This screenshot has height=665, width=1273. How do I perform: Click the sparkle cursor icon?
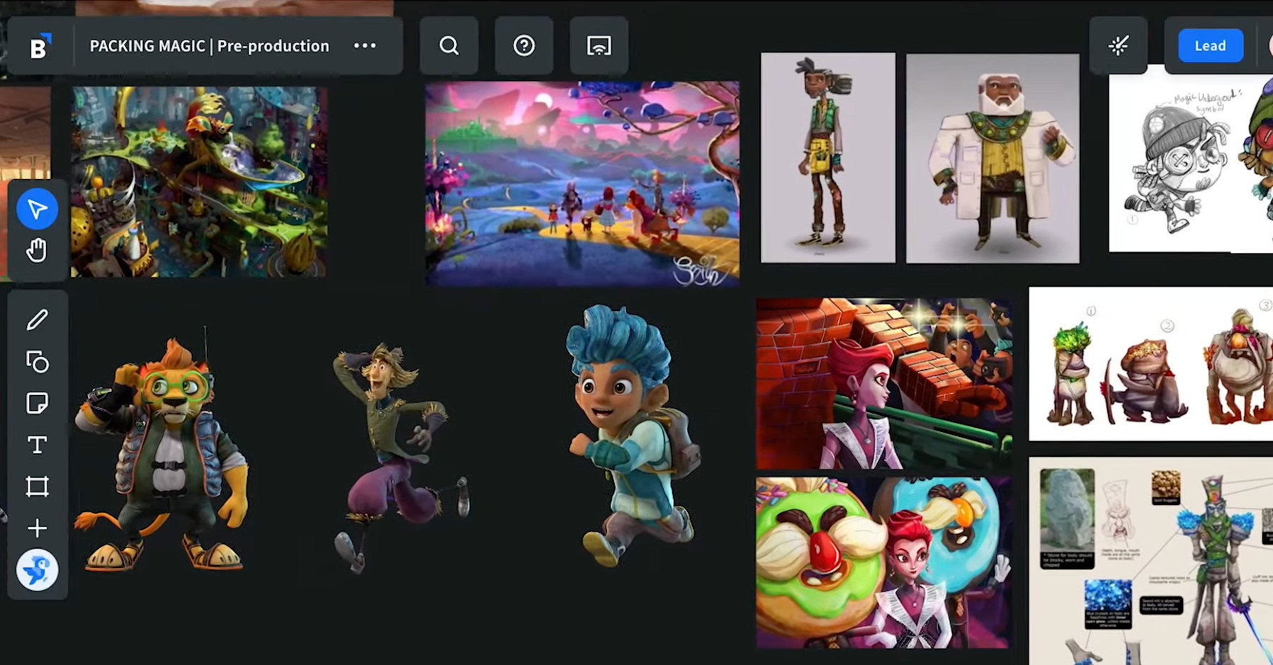coord(1119,46)
